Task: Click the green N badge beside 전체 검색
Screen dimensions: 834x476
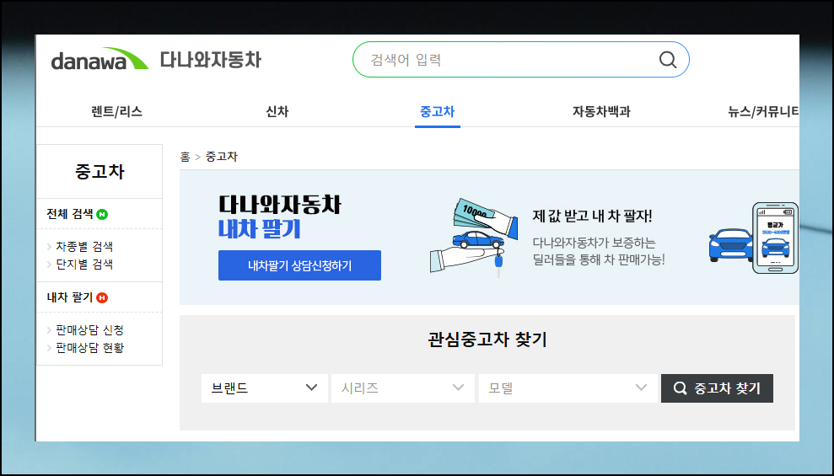Action: tap(102, 214)
